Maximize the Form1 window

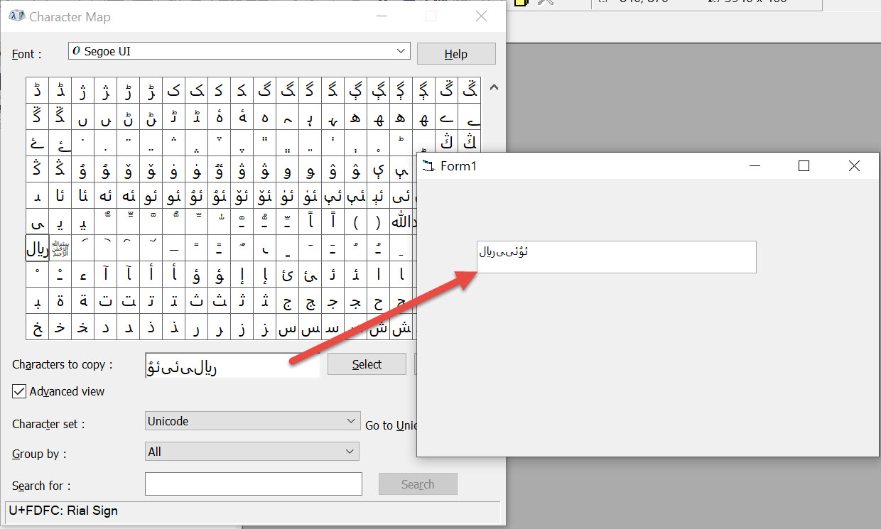click(804, 166)
